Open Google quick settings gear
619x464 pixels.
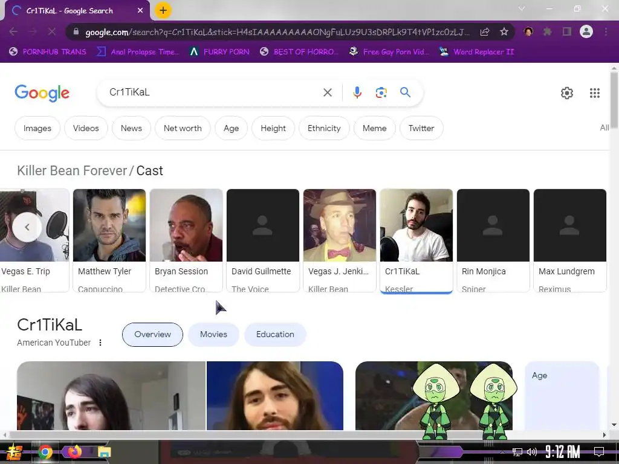click(567, 93)
